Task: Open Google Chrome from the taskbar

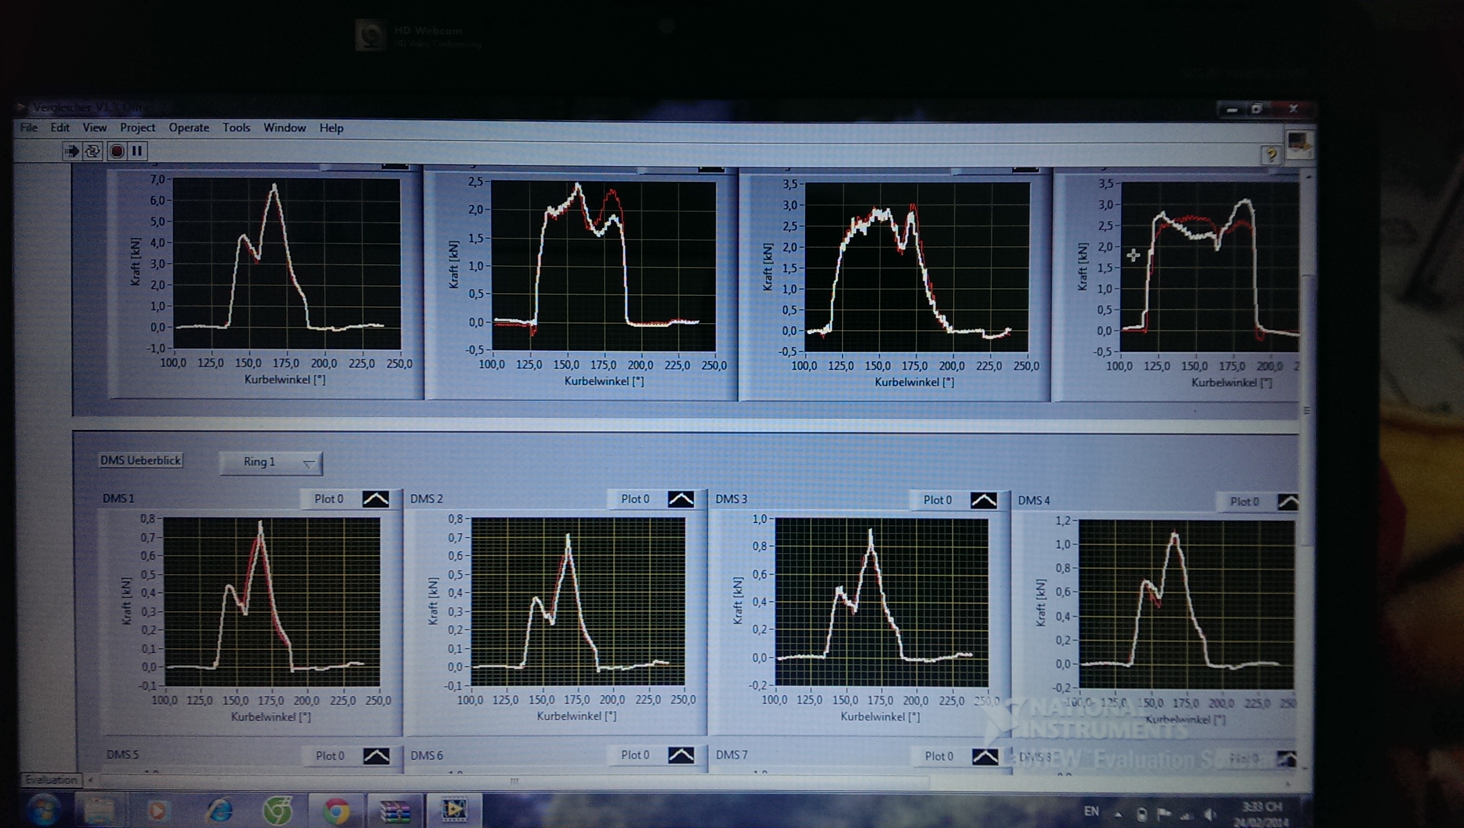Action: tap(336, 810)
